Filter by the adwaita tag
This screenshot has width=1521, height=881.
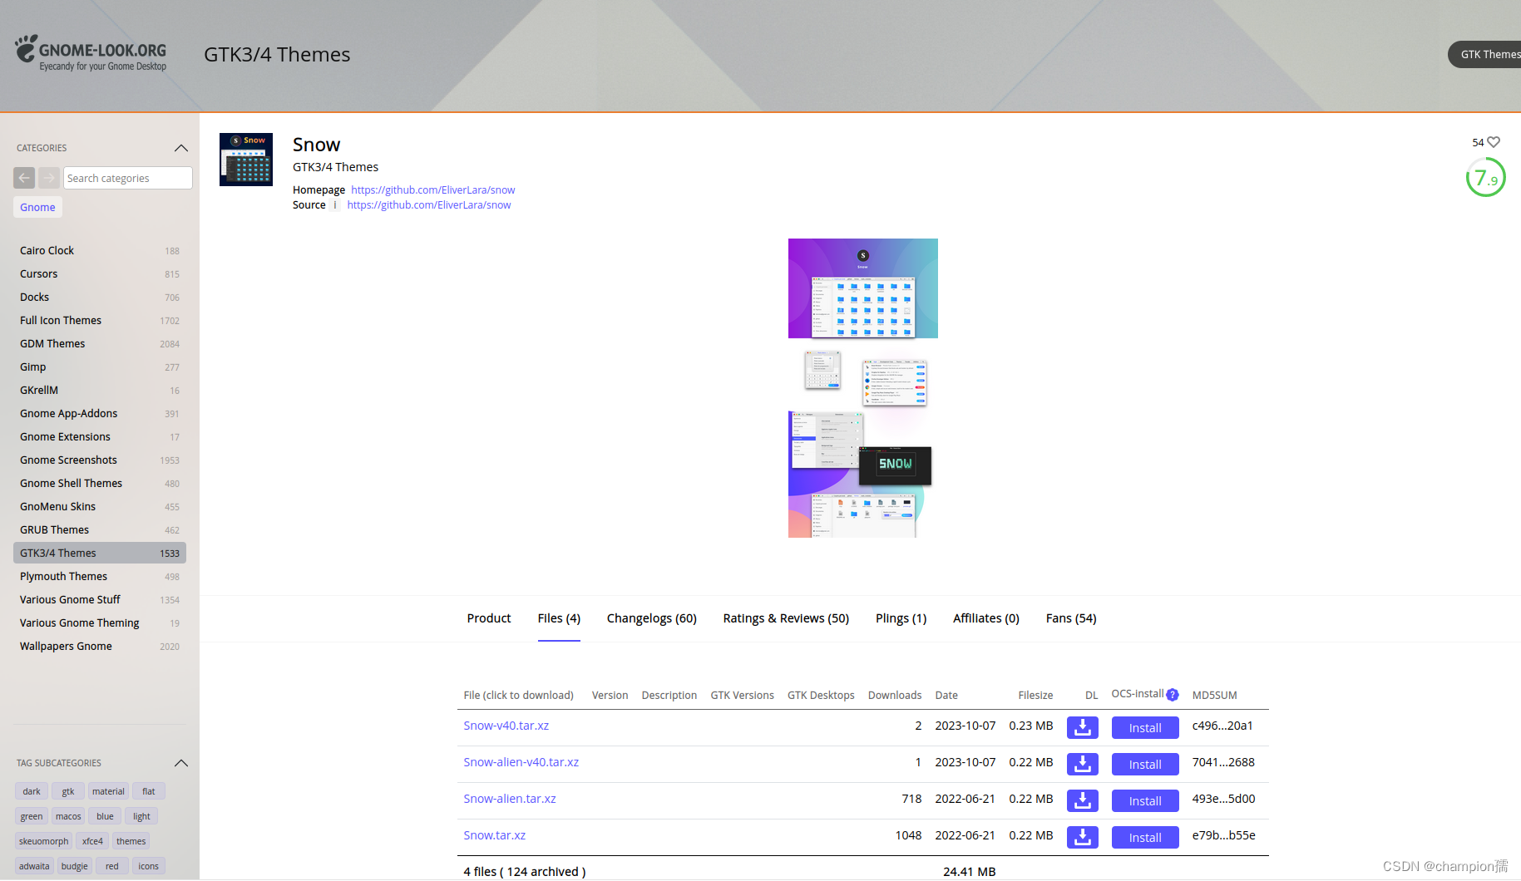34,866
